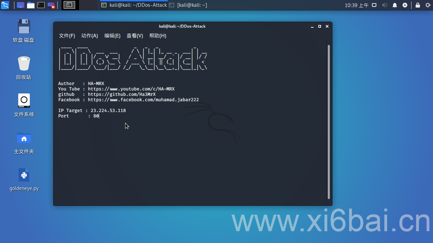Open the 文件(F) menu
The height and width of the screenshot is (243, 433).
67,36
